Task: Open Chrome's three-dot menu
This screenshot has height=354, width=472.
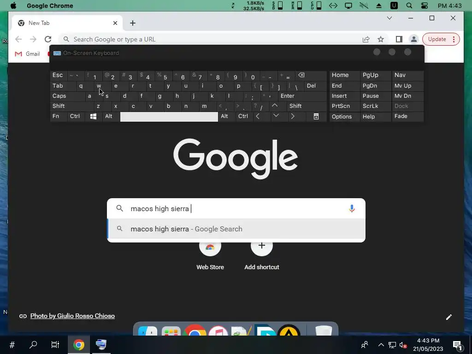Action: [454, 39]
